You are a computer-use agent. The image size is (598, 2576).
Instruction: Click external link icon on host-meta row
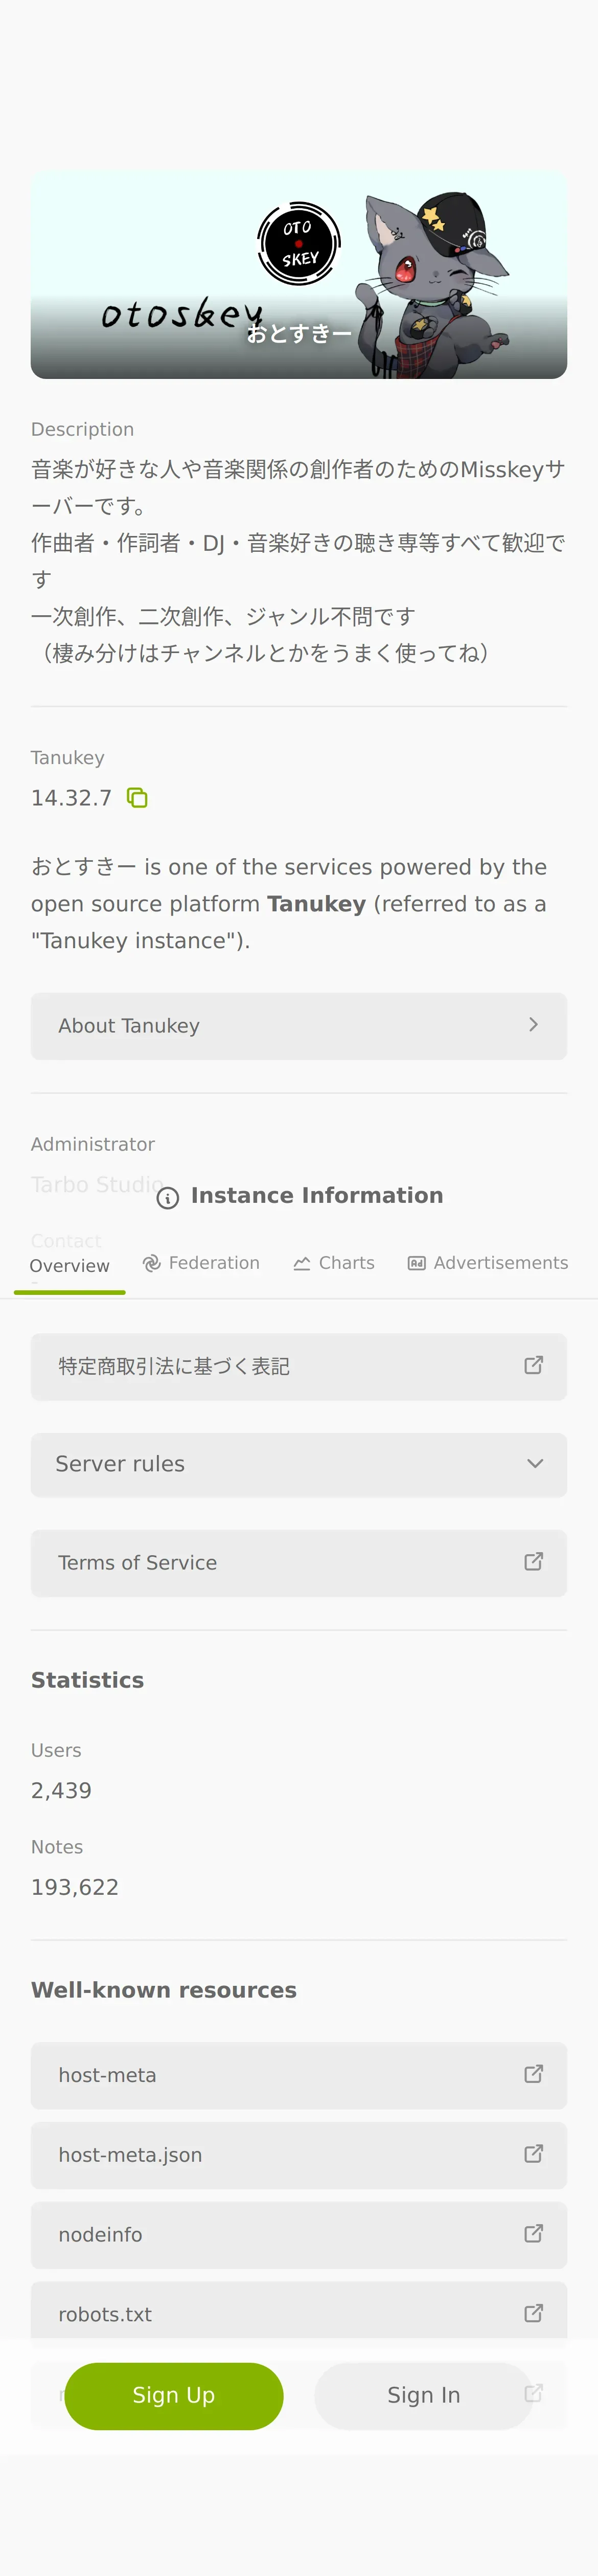tap(534, 2074)
